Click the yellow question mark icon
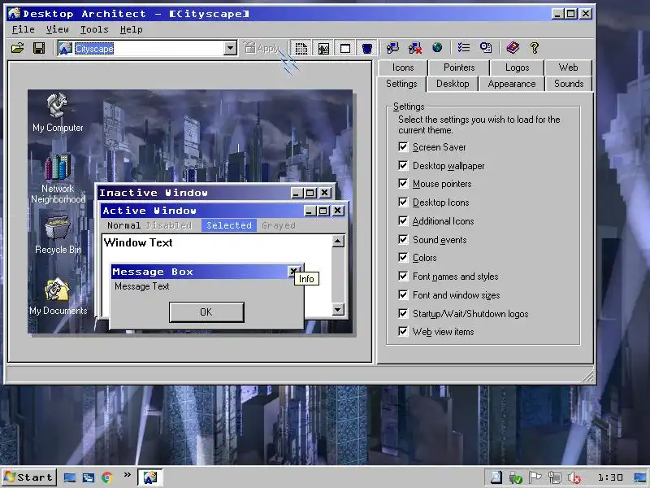The height and width of the screenshot is (488, 650). [535, 48]
